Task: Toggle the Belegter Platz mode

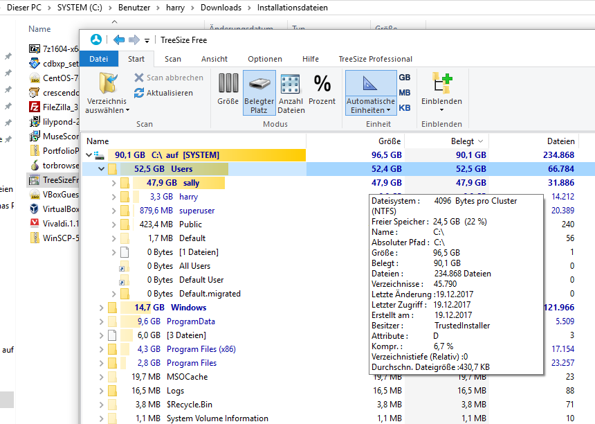Action: pos(259,92)
